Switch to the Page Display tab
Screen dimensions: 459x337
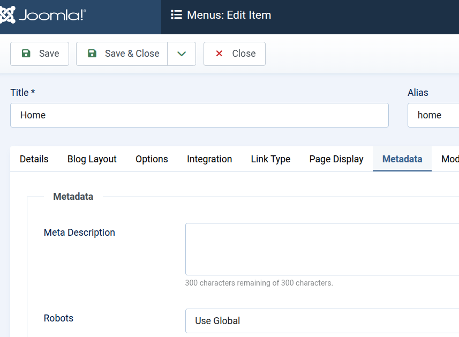pos(336,159)
